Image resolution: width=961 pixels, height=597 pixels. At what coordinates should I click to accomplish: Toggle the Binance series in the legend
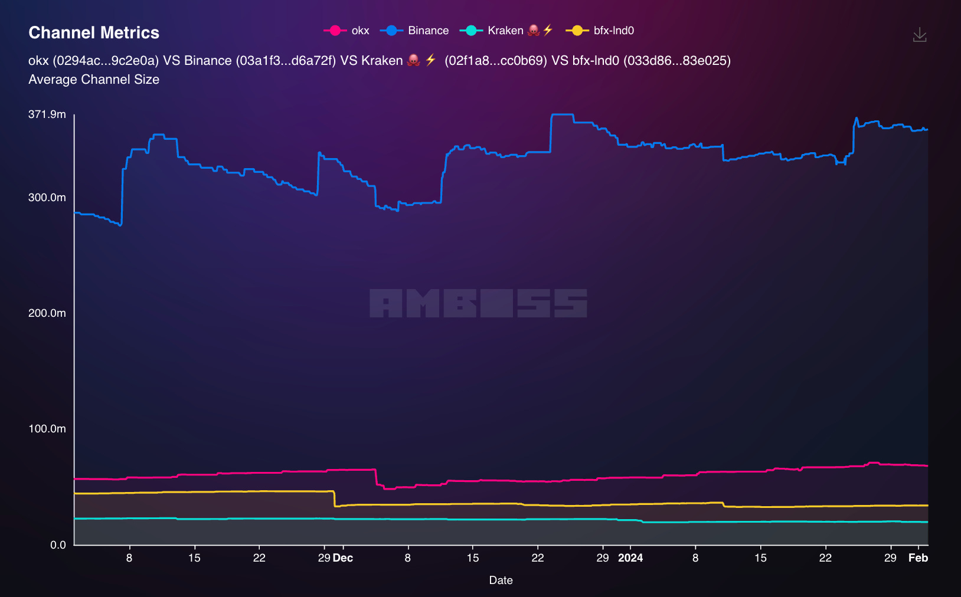click(414, 31)
